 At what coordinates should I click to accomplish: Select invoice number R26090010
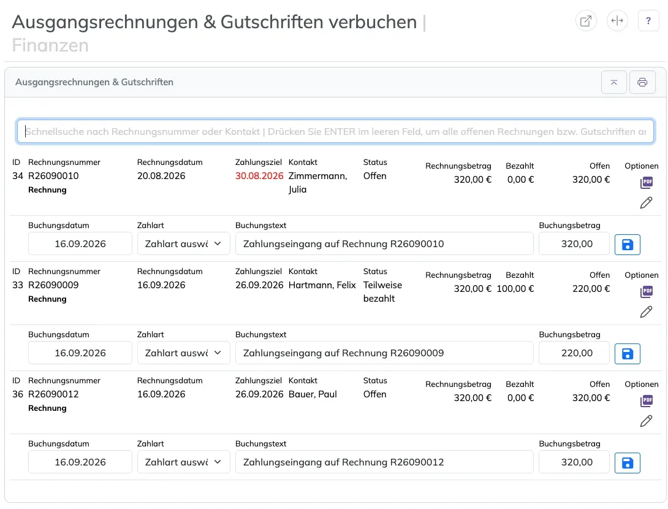(53, 175)
